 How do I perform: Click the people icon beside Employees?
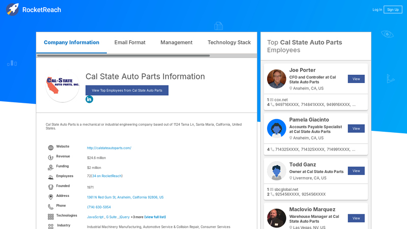pos(50,177)
